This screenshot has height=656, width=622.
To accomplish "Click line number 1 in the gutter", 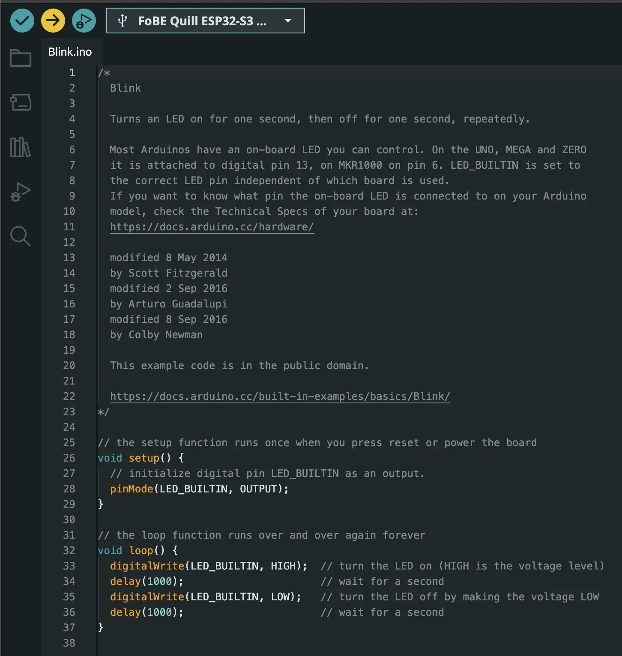I will 72,72.
